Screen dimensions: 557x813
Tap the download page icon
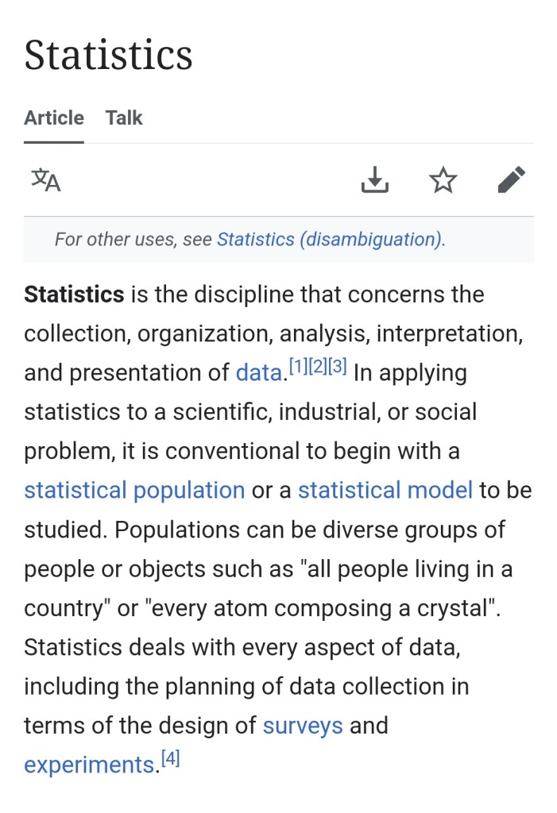click(374, 180)
